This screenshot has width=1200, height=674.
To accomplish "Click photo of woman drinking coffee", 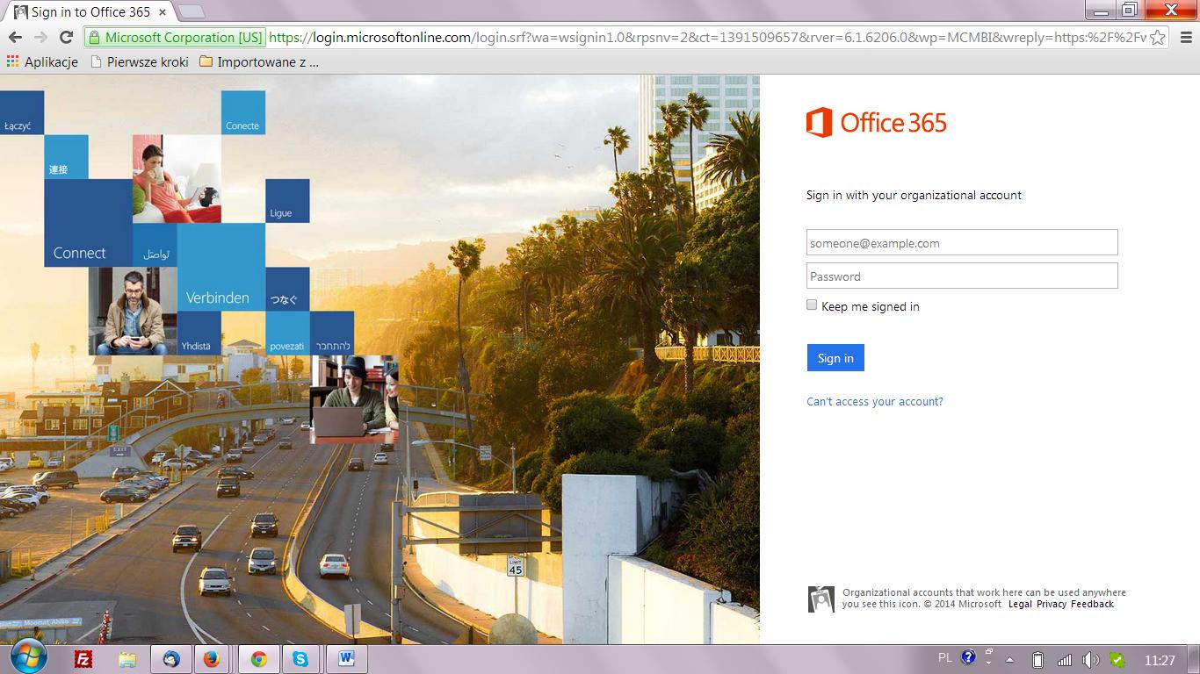I will click(177, 179).
